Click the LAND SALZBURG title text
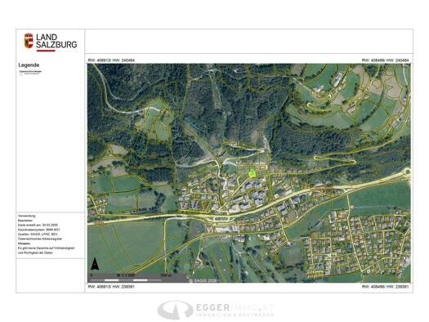The image size is (429, 322). [x=56, y=41]
